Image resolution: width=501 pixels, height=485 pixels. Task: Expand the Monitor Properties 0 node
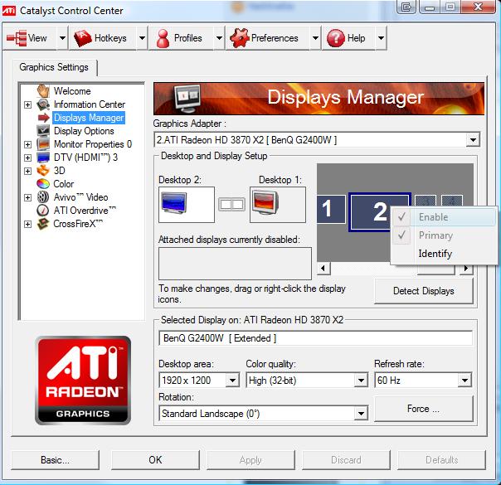(x=28, y=144)
